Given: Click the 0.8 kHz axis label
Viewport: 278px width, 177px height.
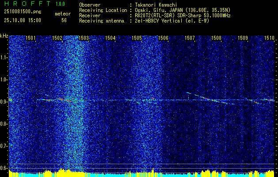Looking at the screenshot, I should 4,124.
